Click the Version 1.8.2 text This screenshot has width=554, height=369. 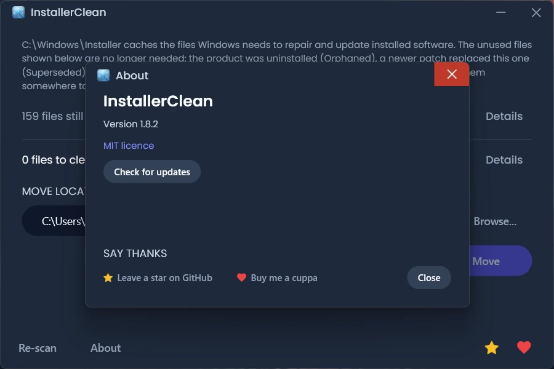pyautogui.click(x=130, y=124)
